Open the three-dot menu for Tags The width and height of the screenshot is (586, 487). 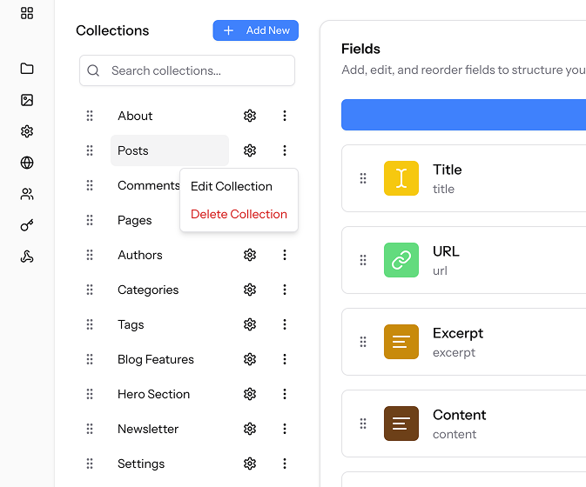[285, 324]
